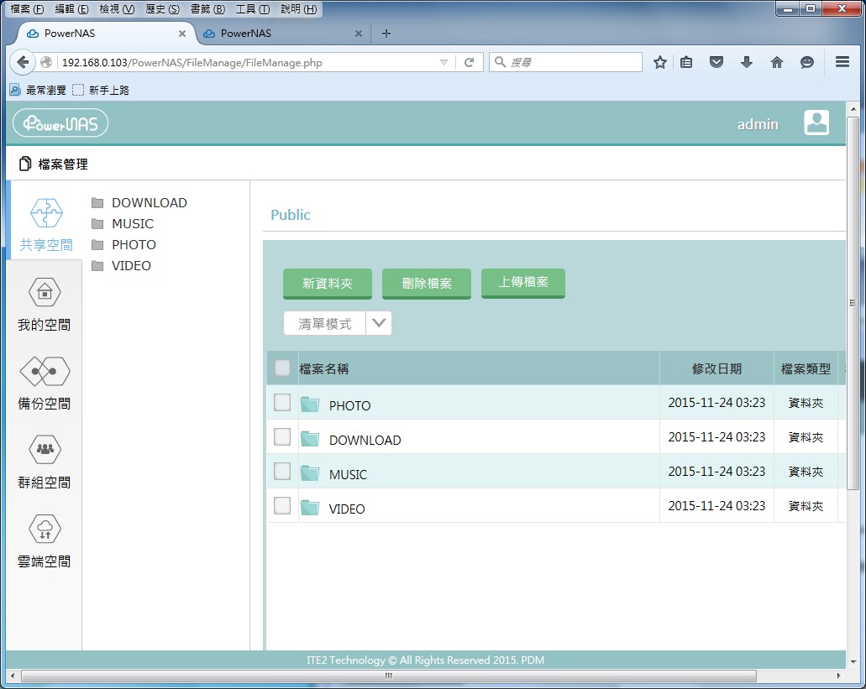Click the PHOTO row folder icon in table
Image resolution: width=866 pixels, height=689 pixels.
tap(310, 405)
